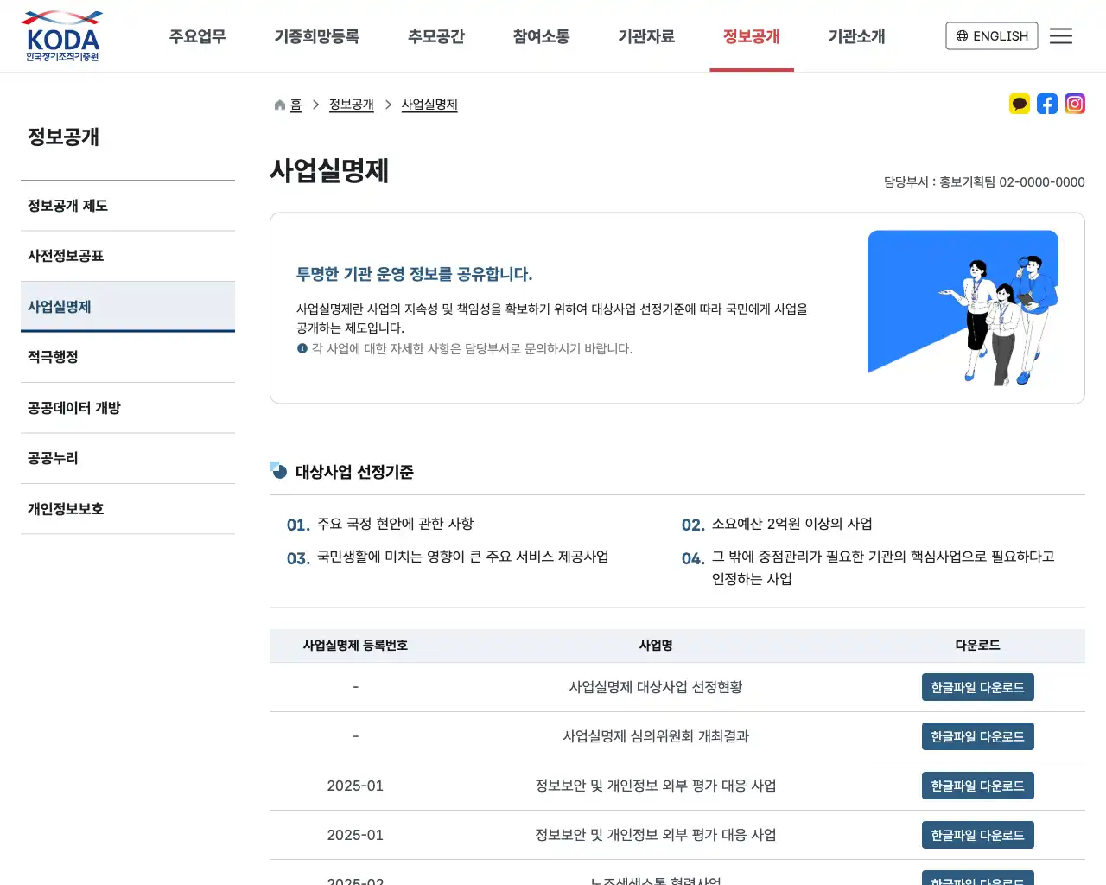This screenshot has width=1106, height=885.
Task: Click the KODA logo
Action: click(61, 35)
